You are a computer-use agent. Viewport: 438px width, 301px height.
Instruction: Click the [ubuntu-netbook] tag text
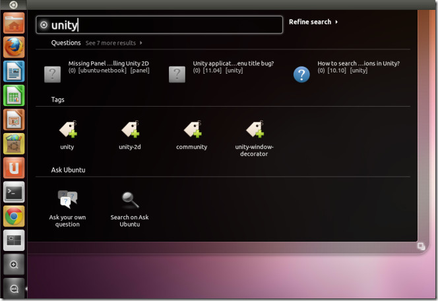(102, 70)
